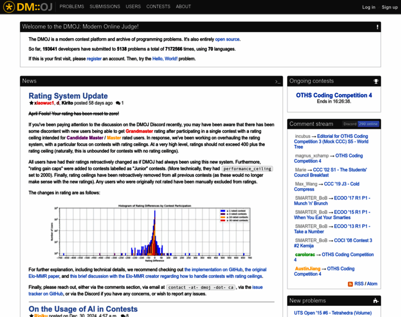Click the Candidate Master link
The height and width of the screenshot is (317, 401).
click(x=85, y=138)
